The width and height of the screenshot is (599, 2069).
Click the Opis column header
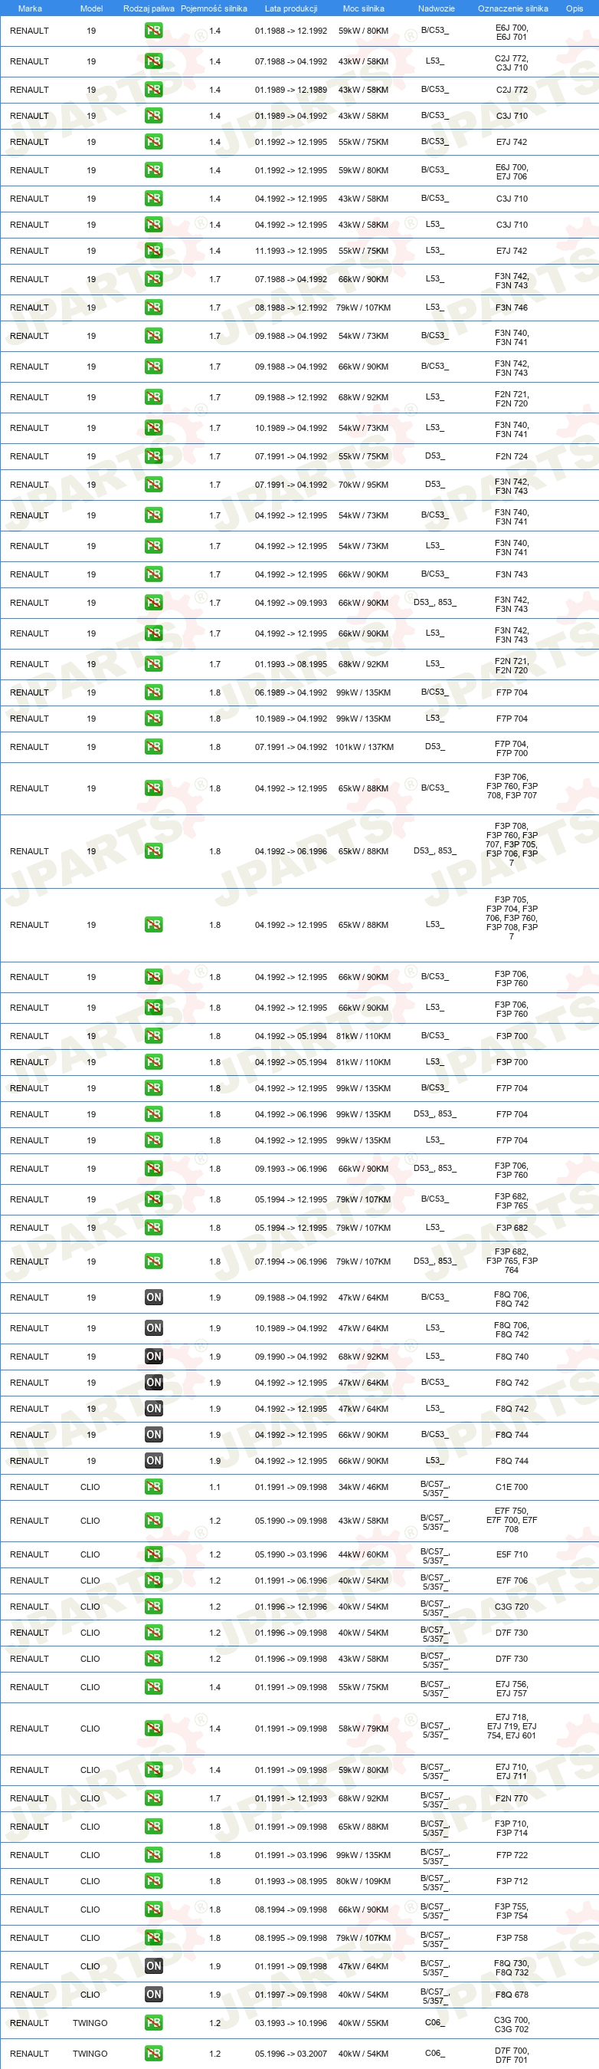pyautogui.click(x=574, y=8)
